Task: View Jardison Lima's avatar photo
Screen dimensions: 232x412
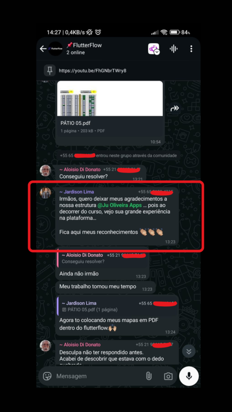Action: (45, 193)
